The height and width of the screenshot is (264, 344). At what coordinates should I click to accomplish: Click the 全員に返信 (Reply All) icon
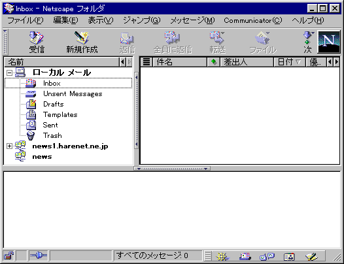(x=173, y=38)
